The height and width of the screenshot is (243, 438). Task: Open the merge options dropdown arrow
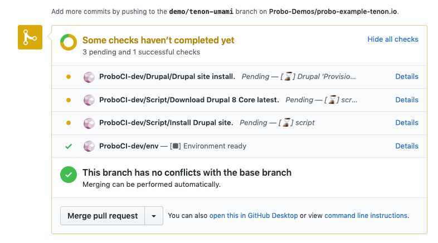[154, 216]
